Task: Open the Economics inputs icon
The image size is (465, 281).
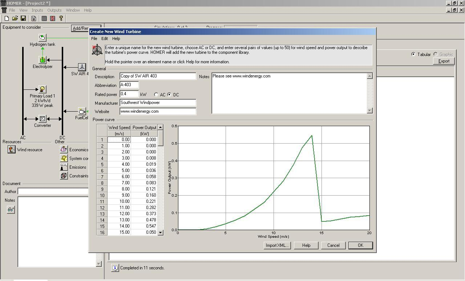Action: pos(64,149)
